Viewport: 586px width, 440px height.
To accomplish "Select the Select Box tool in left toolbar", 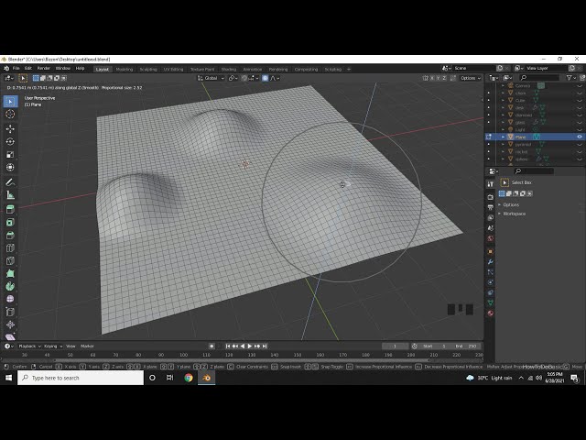I will click(x=10, y=102).
